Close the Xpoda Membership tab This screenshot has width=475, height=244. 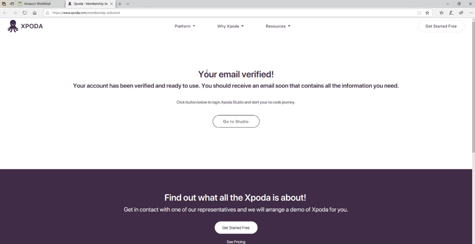pyautogui.click(x=111, y=4)
